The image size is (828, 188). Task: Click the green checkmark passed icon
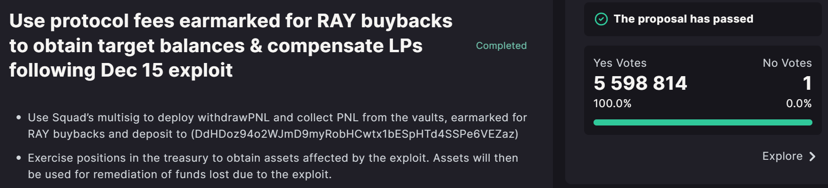click(x=601, y=19)
